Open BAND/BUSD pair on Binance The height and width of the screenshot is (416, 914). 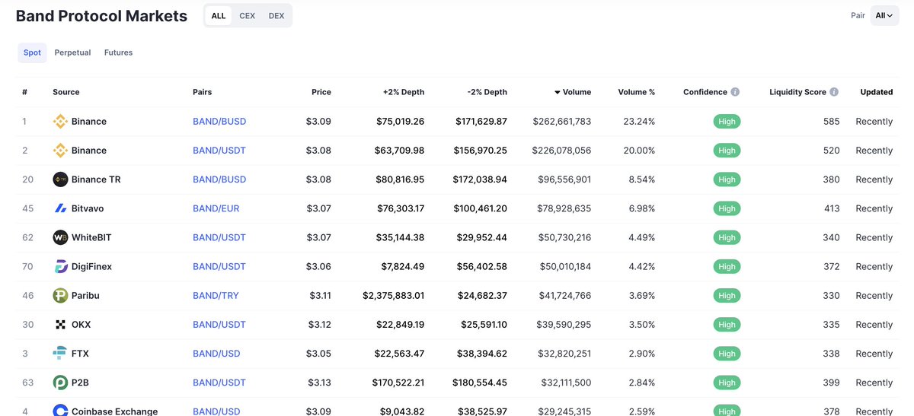click(219, 122)
